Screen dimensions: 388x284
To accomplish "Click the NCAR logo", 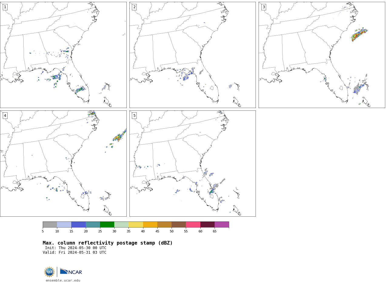I will click(x=71, y=272).
